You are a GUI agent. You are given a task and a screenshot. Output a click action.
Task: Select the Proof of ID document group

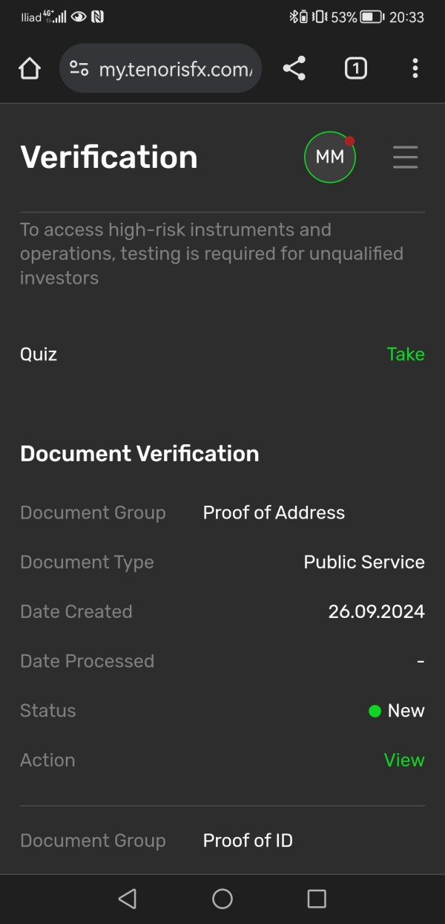pos(248,840)
